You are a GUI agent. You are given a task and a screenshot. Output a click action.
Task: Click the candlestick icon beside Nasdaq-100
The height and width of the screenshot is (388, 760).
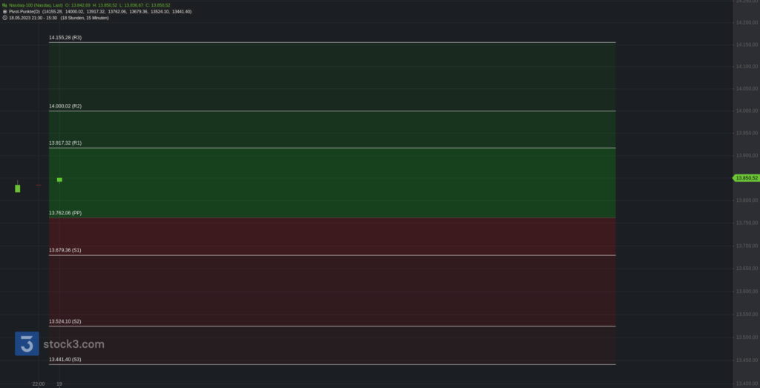click(4, 5)
